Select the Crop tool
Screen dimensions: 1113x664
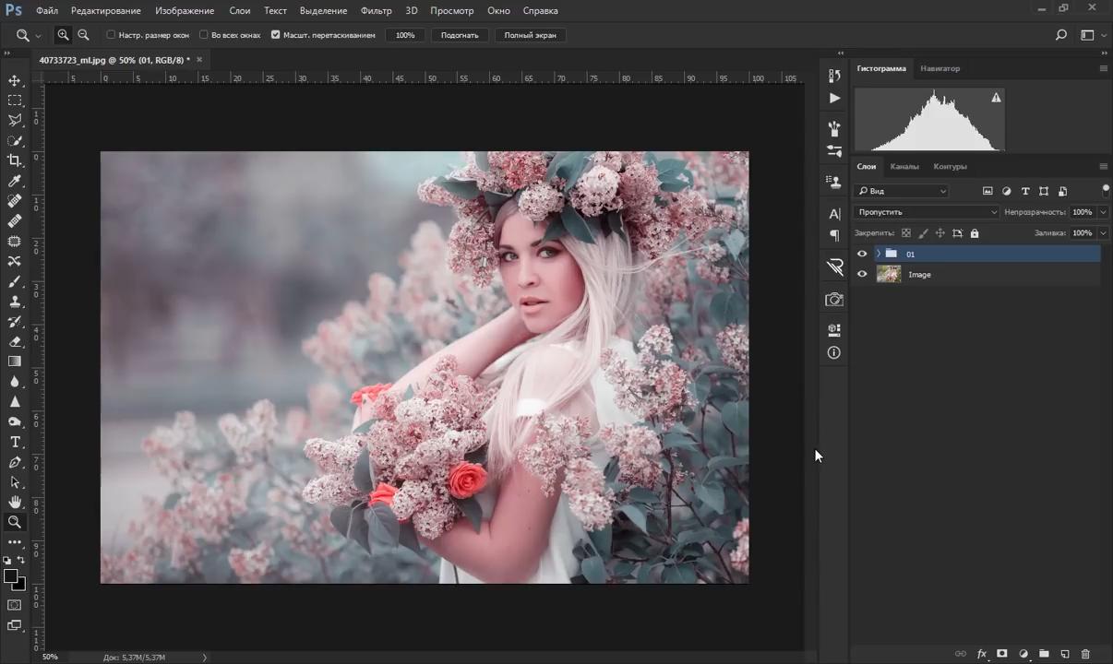[15, 160]
